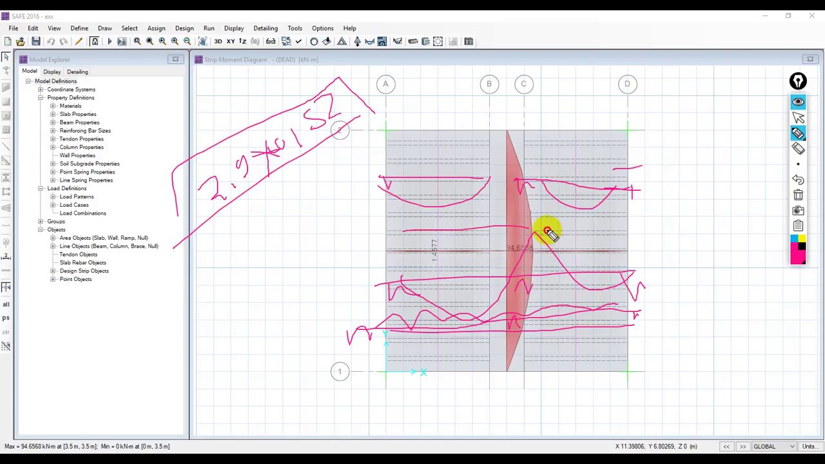Open the Assign menu
The width and height of the screenshot is (825, 464).
156,28
